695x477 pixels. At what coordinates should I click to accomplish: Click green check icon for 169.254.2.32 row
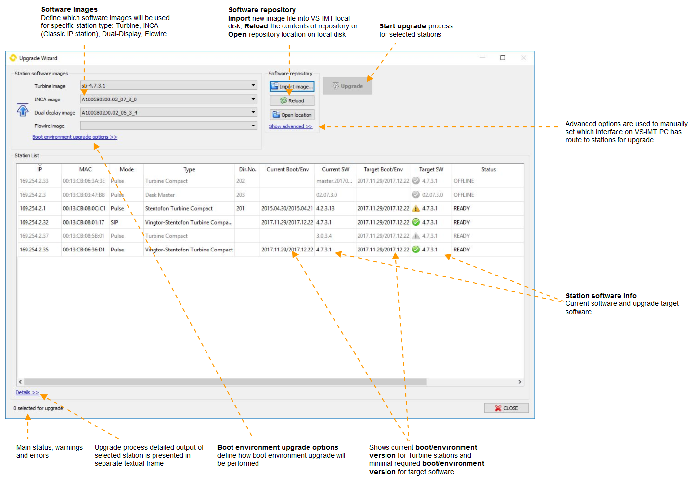pyautogui.click(x=416, y=222)
